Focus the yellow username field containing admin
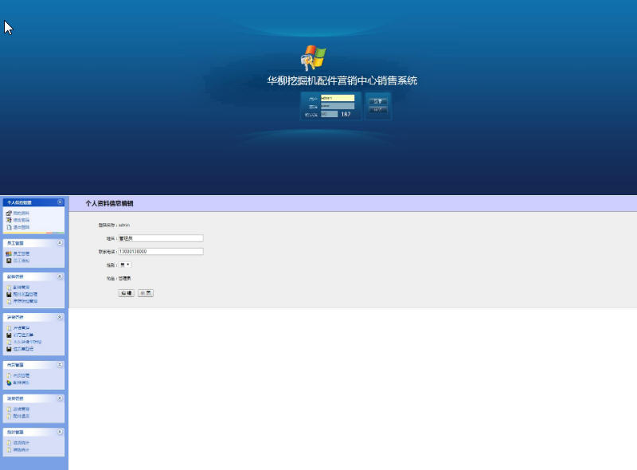This screenshot has width=637, height=470. [x=338, y=98]
